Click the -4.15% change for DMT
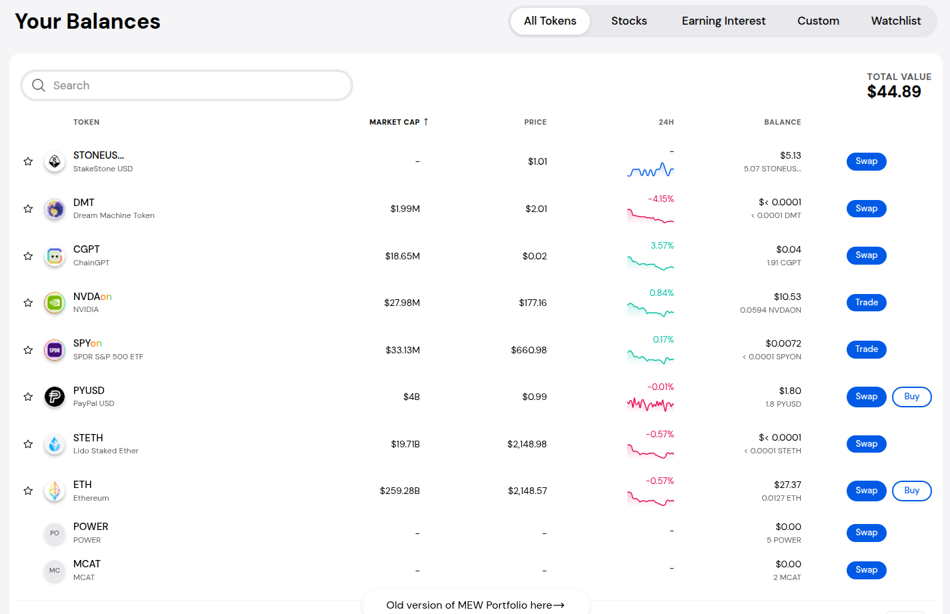The height and width of the screenshot is (614, 950). click(661, 199)
